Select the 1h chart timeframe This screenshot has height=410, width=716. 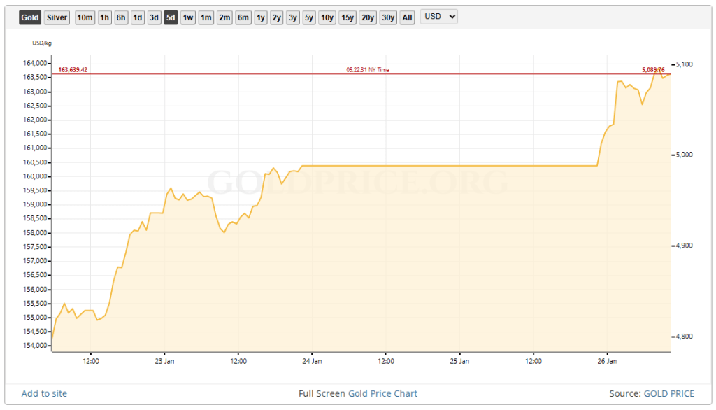(x=103, y=17)
